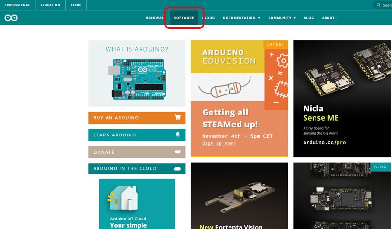
Task: Click the heart icon on Donate
Action: [x=178, y=152]
